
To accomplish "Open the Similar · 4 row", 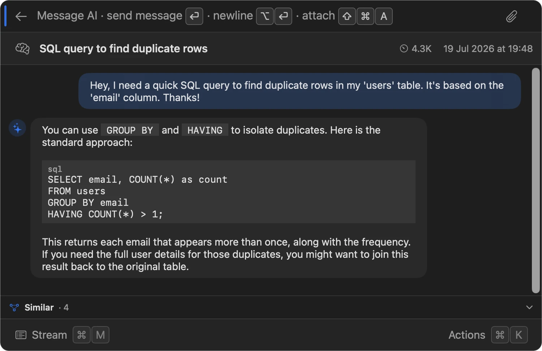I will 271,307.
